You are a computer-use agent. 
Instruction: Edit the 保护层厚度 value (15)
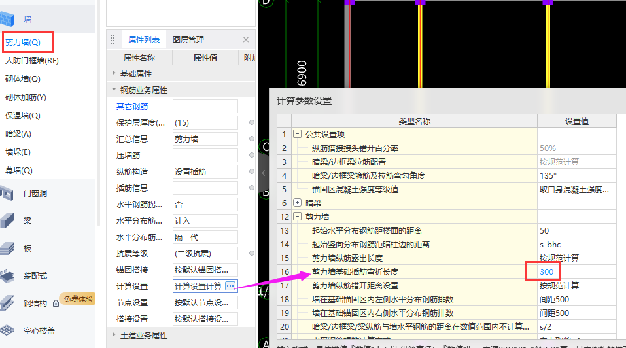click(205, 123)
